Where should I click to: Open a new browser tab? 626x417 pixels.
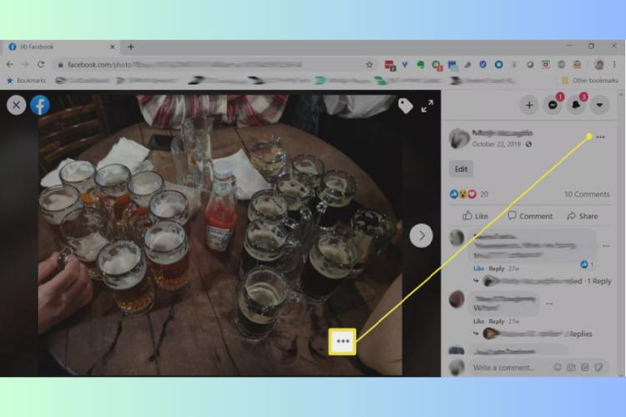[x=130, y=47]
